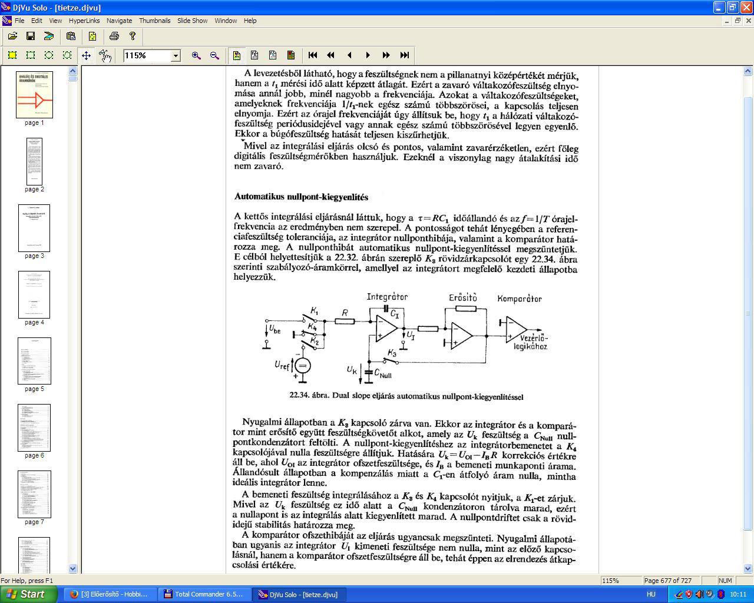
Task: Click the thumbnail panel scroll-up arrow
Action: pyautogui.click(x=73, y=71)
